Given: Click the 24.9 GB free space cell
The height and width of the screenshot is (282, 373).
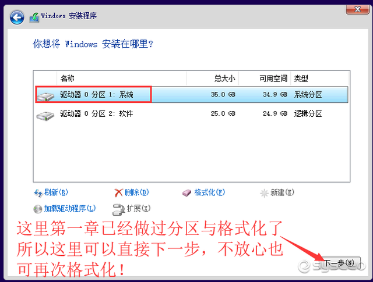Looking at the screenshot, I should point(275,113).
